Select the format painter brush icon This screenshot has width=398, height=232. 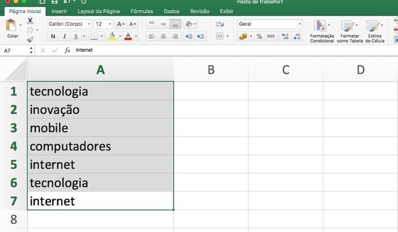[30, 39]
